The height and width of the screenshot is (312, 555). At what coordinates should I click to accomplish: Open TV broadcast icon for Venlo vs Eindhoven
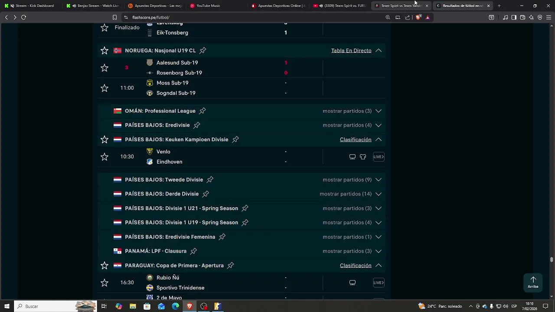353,157
